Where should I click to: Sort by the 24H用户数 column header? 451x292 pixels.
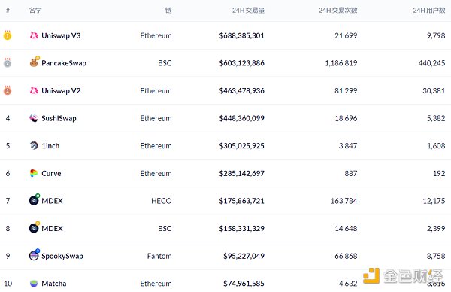429,11
